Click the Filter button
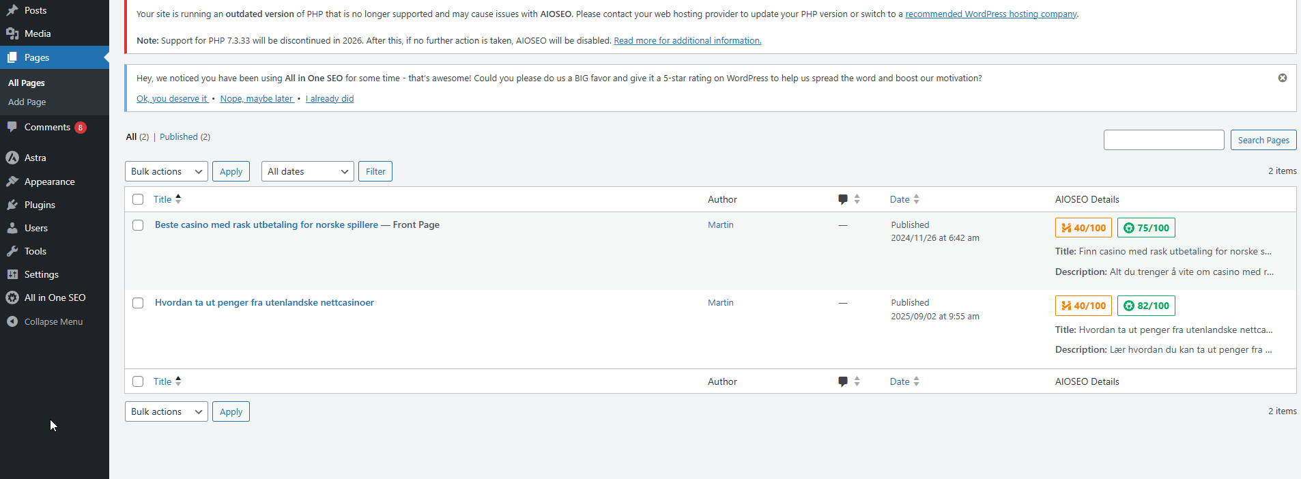 [375, 171]
